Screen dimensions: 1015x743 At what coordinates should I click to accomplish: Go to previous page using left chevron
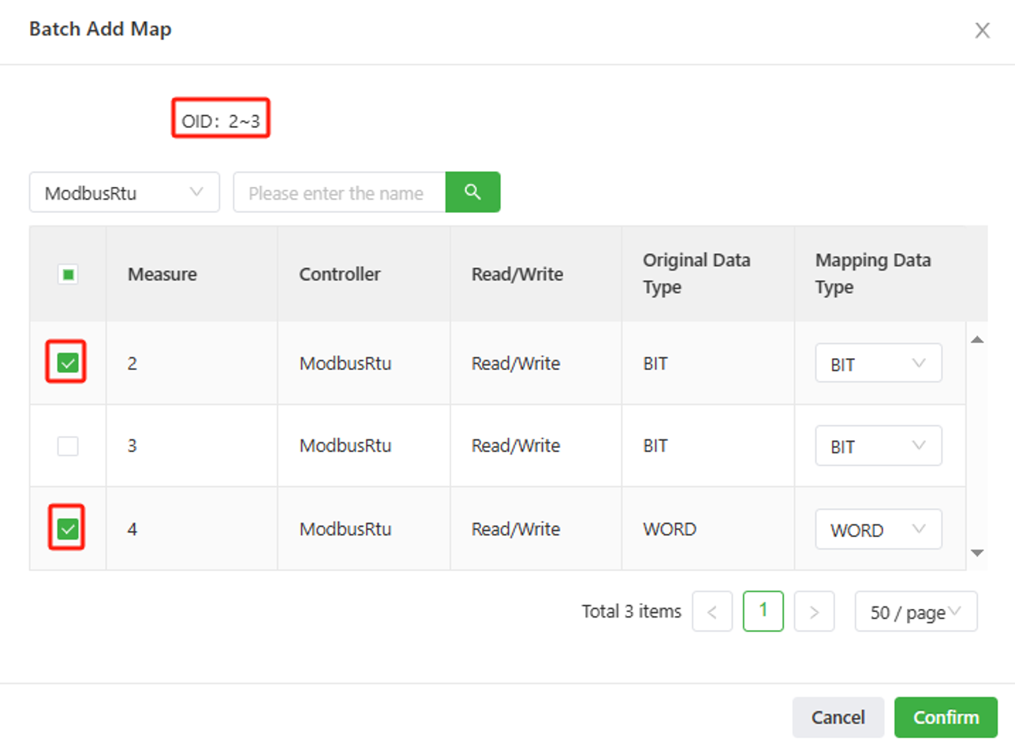(712, 612)
